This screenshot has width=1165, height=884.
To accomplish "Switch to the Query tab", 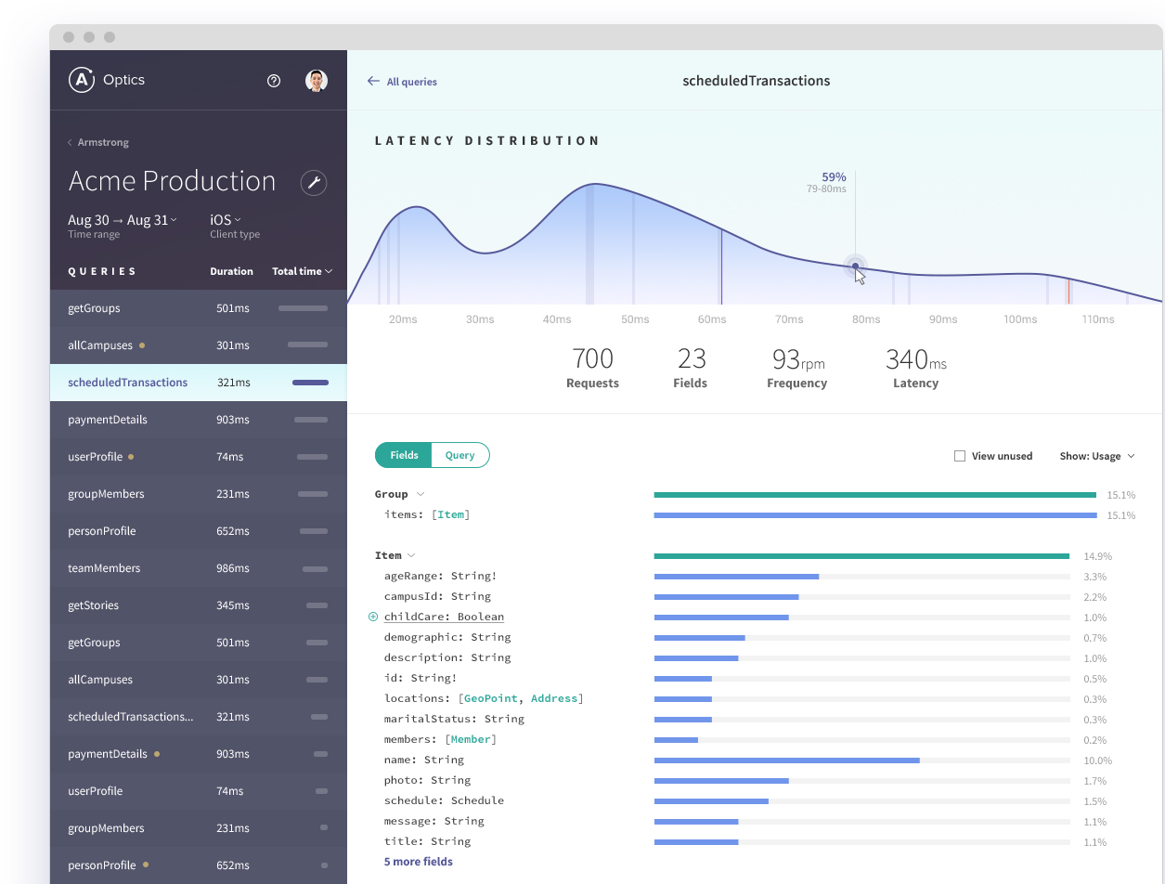I will [460, 455].
